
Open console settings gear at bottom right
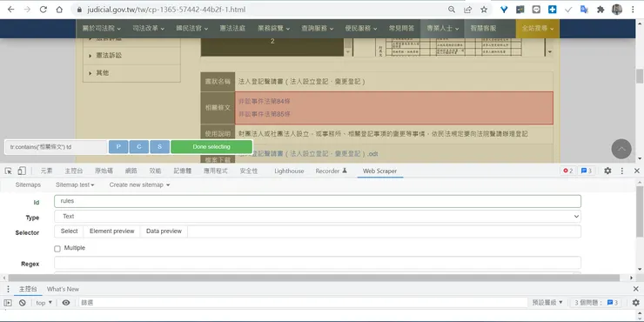635,303
